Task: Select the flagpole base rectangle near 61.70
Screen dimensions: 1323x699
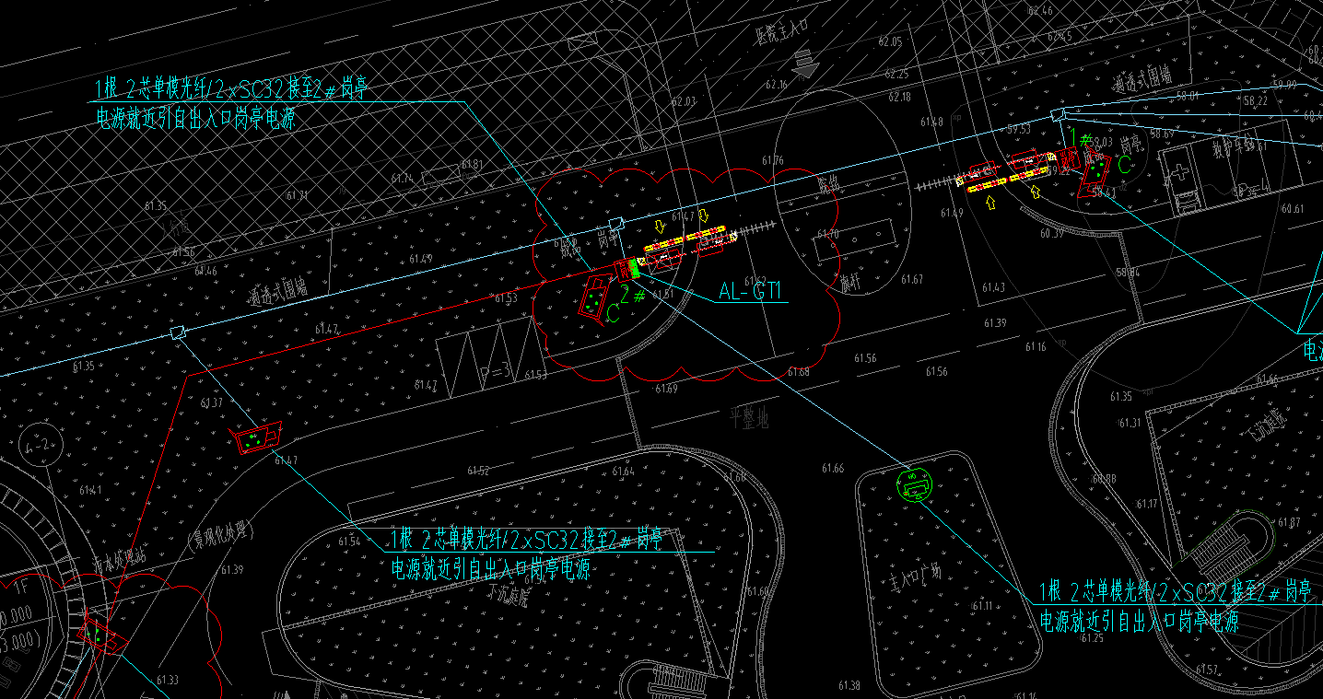Action: coord(855,241)
